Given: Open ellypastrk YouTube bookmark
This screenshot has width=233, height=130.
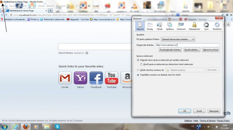Looking at the screenshot, I should point(78,19).
